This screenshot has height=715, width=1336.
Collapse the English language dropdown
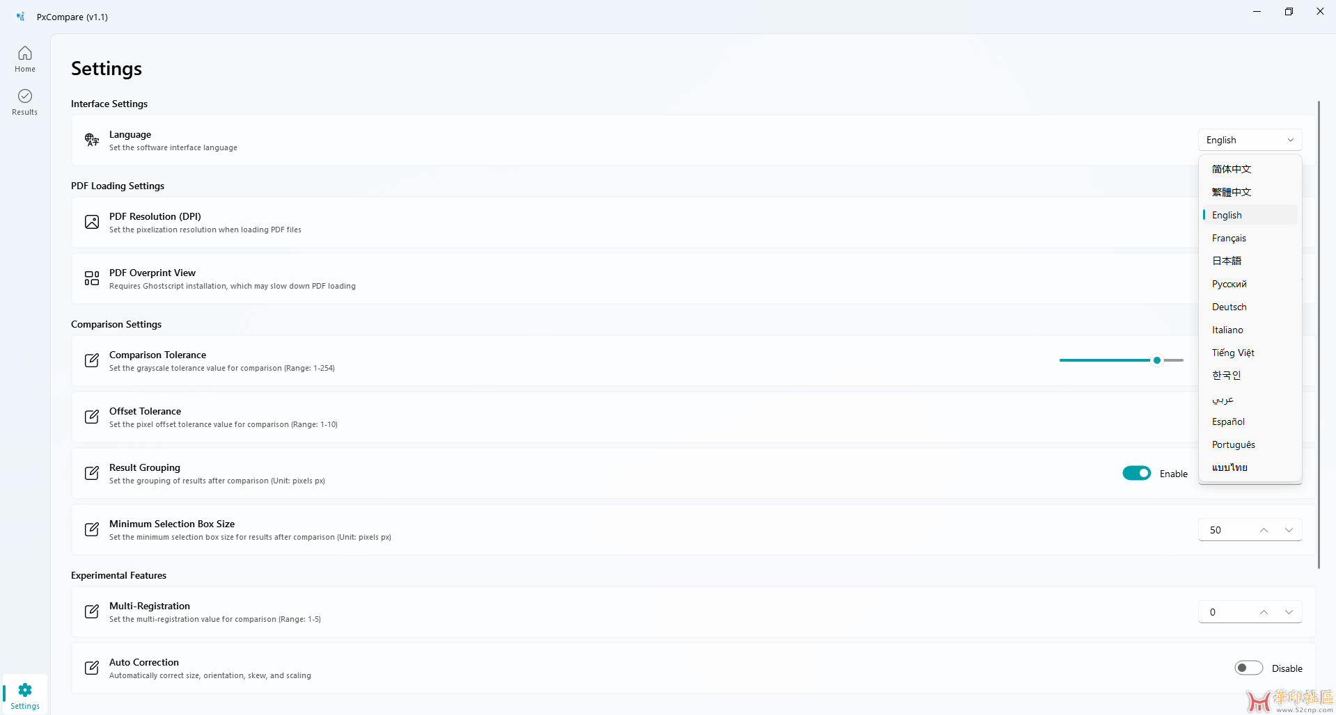[x=1250, y=140]
